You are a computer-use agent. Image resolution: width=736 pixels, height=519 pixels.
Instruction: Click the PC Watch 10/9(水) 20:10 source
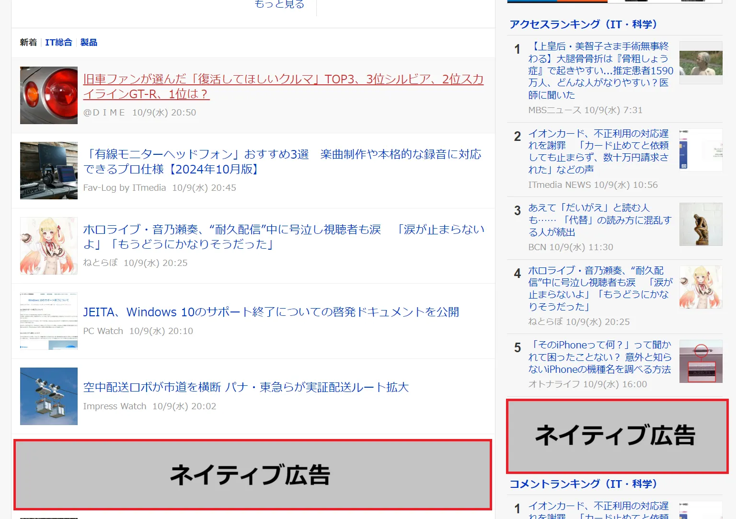pyautogui.click(x=138, y=331)
